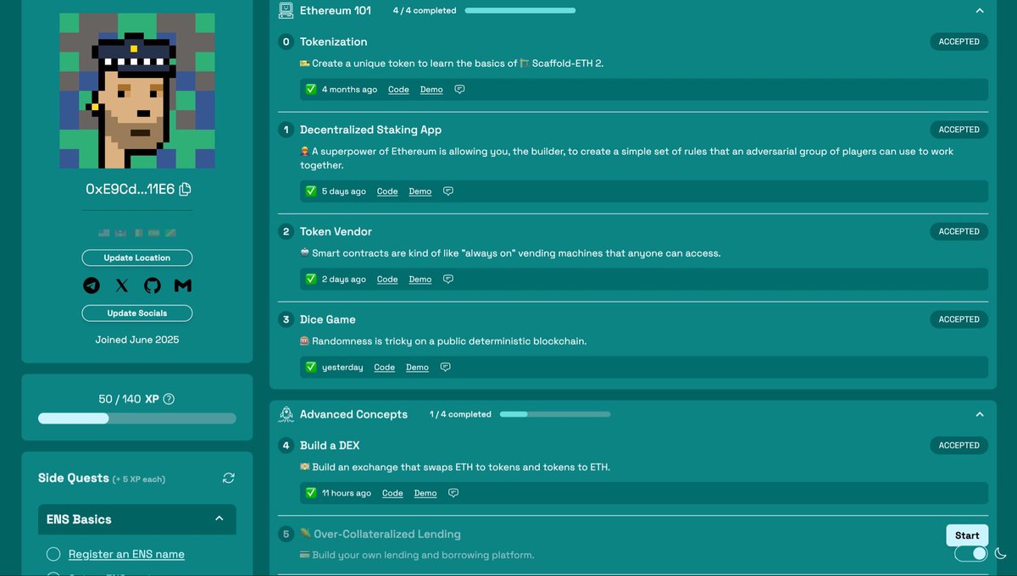This screenshot has width=1017, height=576.
Task: Click the "1 / 4 completed" label
Action: tap(460, 414)
